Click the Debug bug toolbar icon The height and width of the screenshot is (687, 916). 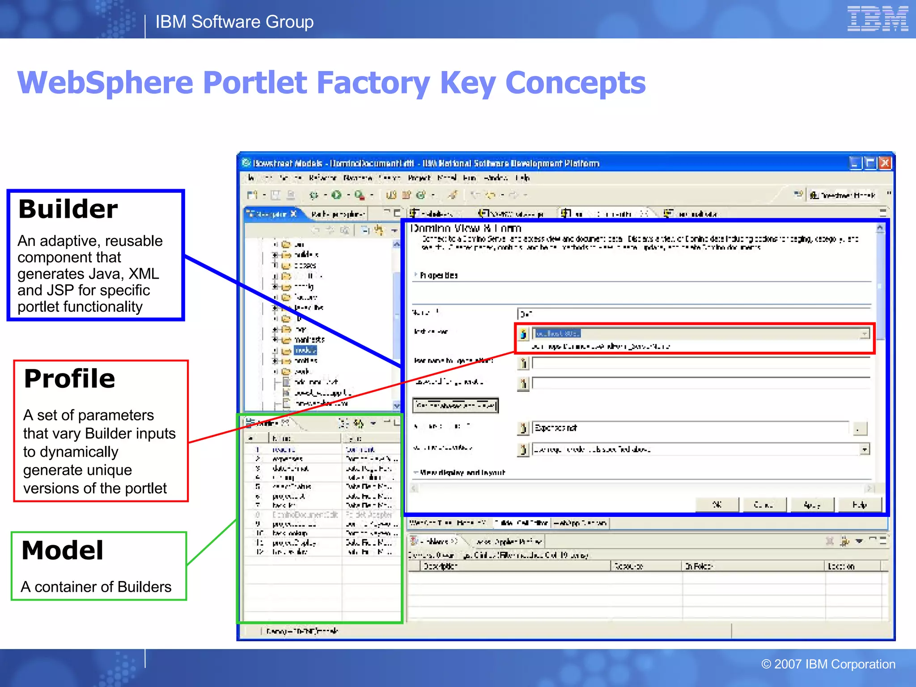(x=314, y=195)
